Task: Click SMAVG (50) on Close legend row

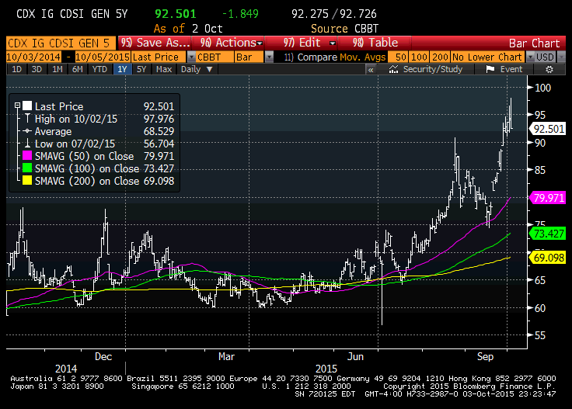Action: (98, 156)
